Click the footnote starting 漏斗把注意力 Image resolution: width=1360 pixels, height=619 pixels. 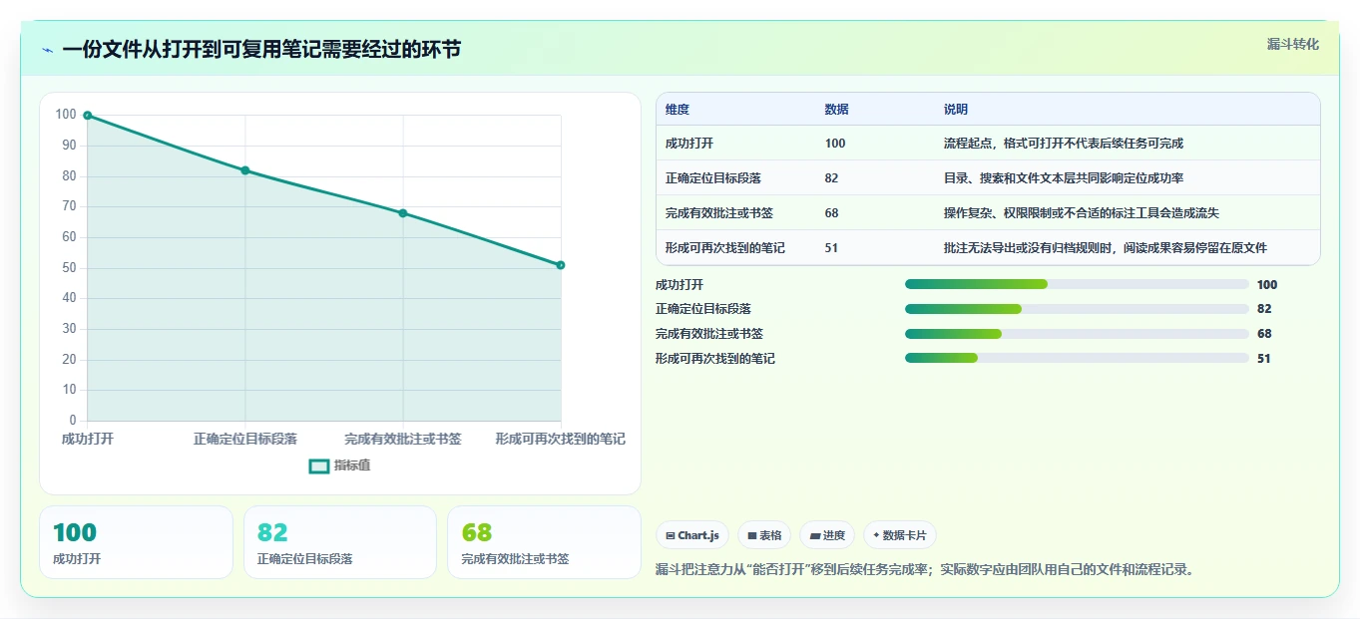pyautogui.click(x=925, y=570)
